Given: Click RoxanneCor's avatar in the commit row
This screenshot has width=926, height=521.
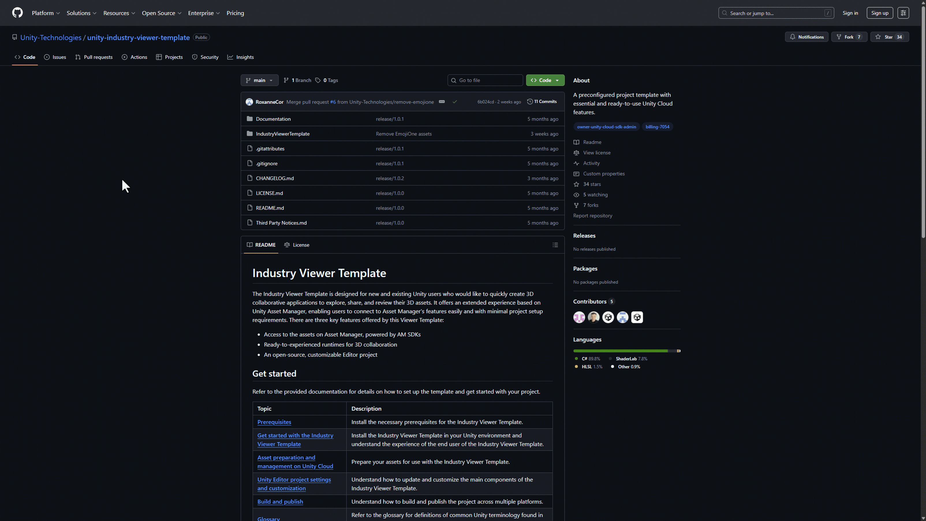Looking at the screenshot, I should pyautogui.click(x=249, y=102).
